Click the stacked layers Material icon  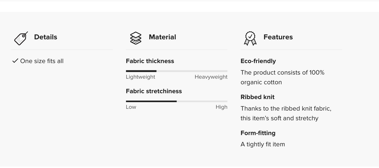tap(135, 38)
